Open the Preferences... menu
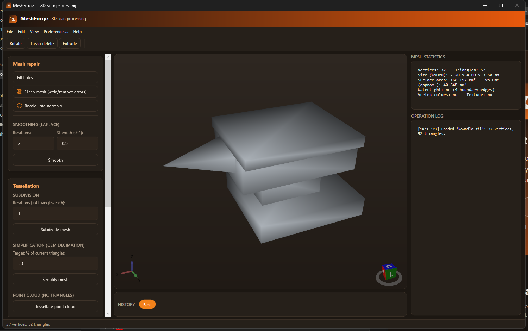The height and width of the screenshot is (331, 528). point(56,32)
